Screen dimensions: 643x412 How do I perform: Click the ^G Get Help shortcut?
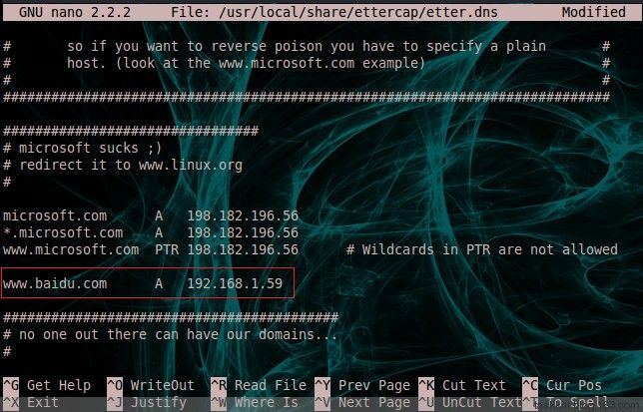pyautogui.click(x=47, y=385)
